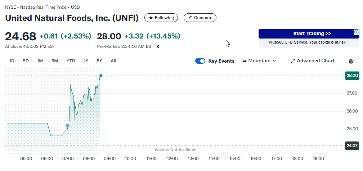Show the 5Y price history
Image resolution: width=363 pixels, height=171 pixels.
tap(99, 61)
